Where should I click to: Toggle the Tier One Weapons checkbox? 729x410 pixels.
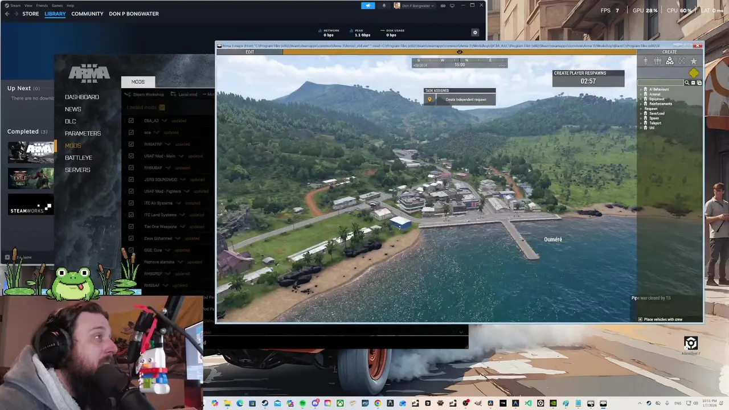click(x=131, y=227)
